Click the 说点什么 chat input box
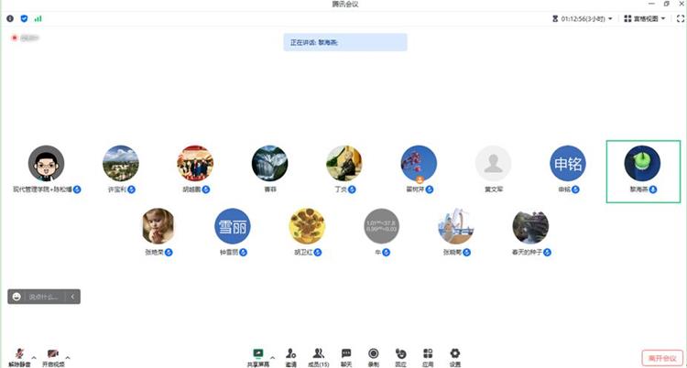 point(46,297)
